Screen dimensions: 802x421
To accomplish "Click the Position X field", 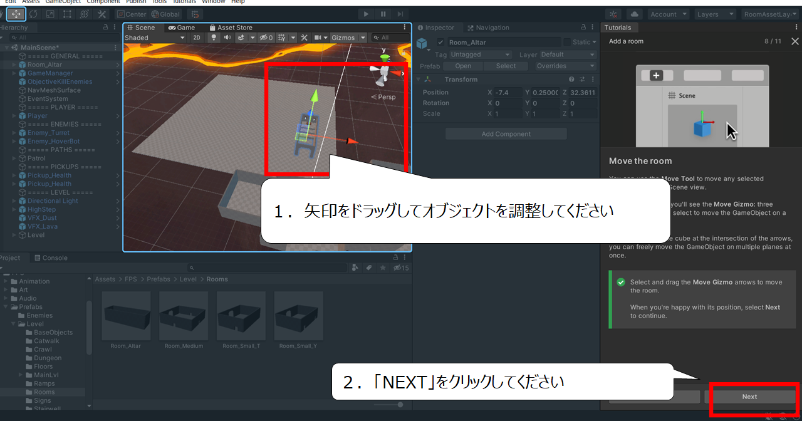I will (508, 92).
